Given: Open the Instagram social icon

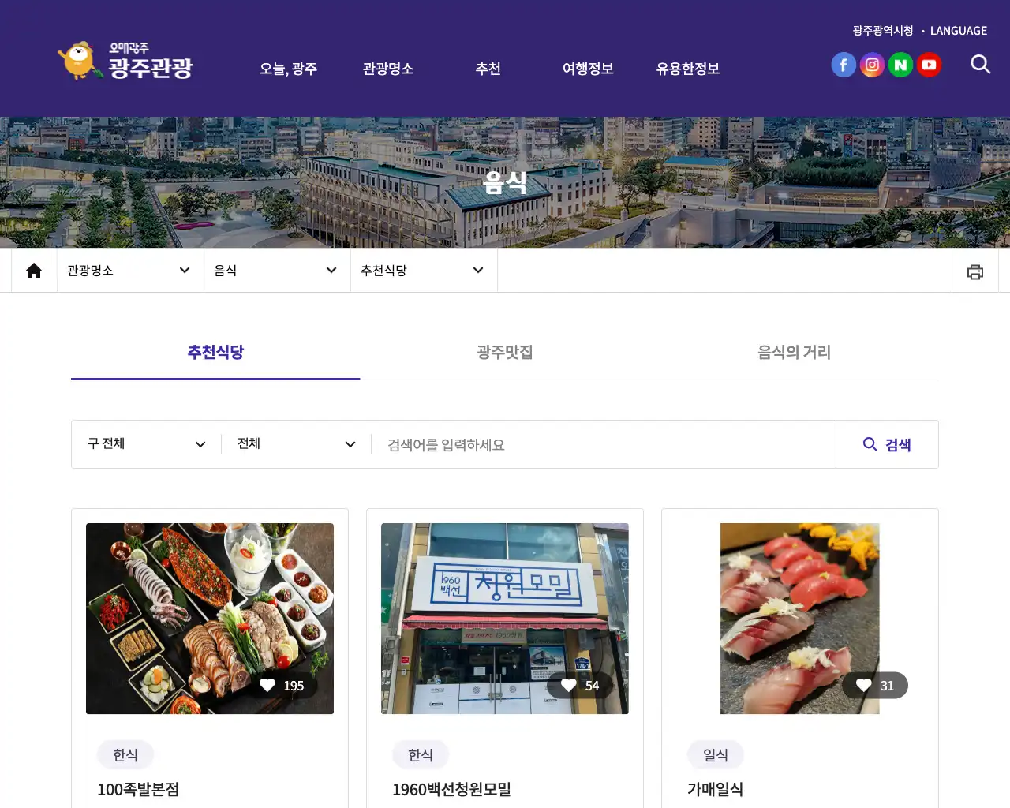Looking at the screenshot, I should [x=872, y=65].
